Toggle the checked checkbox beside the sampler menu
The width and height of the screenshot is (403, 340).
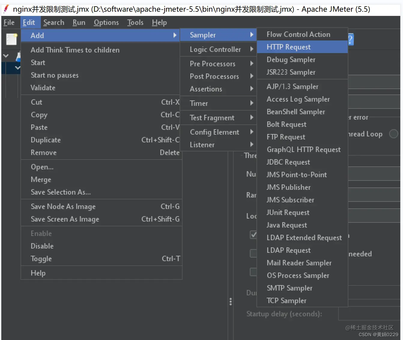click(x=253, y=234)
